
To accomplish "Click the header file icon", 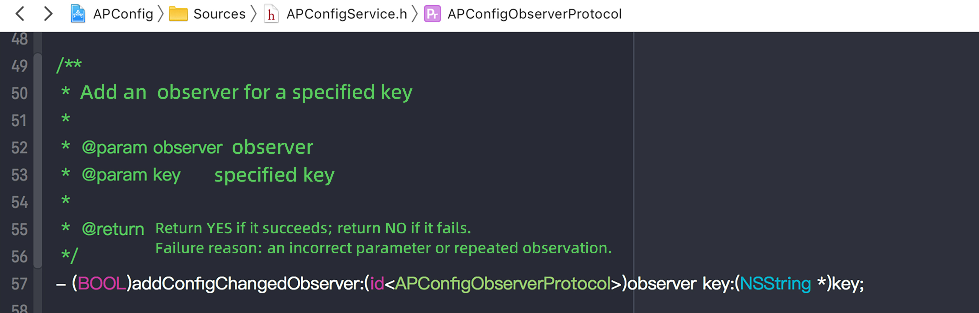I will pos(271,14).
